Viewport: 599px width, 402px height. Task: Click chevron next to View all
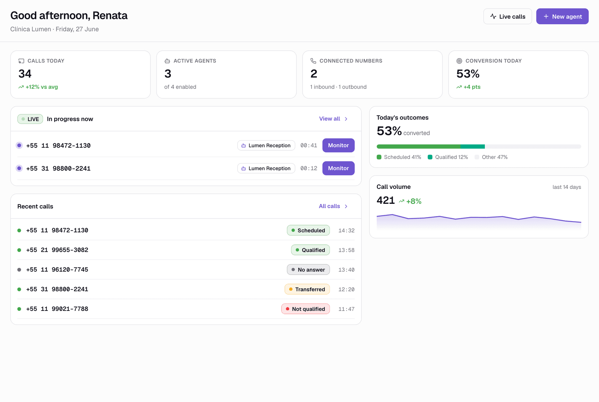point(346,119)
